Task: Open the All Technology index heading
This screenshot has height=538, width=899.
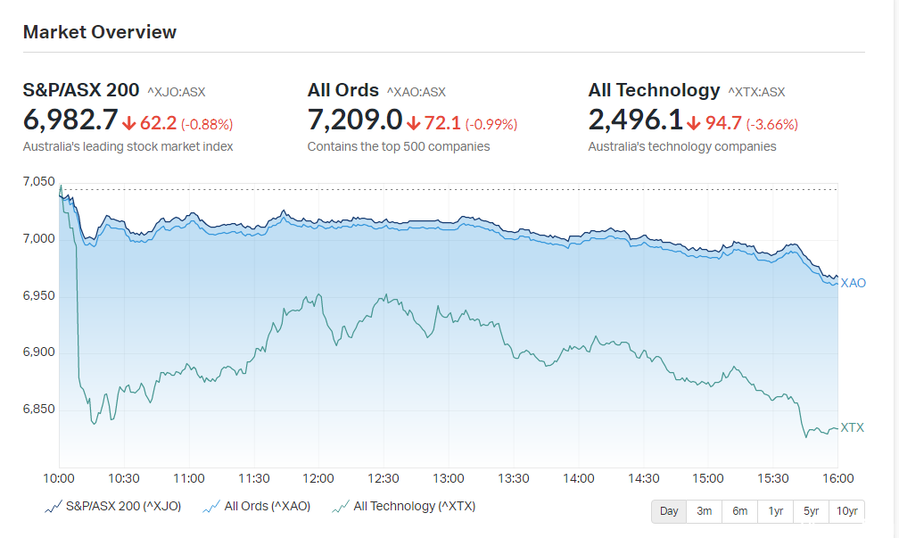Action: click(654, 90)
